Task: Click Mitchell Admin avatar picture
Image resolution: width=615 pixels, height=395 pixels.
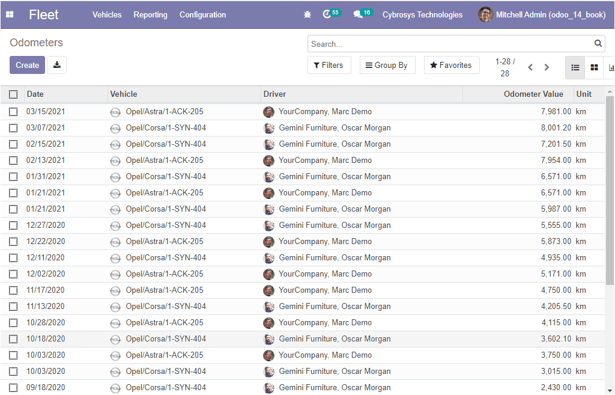Action: 485,14
